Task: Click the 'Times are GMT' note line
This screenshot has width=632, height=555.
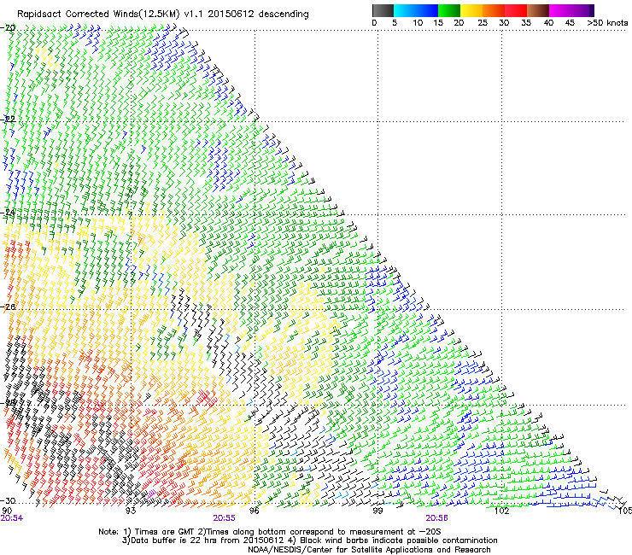Action: (270, 532)
